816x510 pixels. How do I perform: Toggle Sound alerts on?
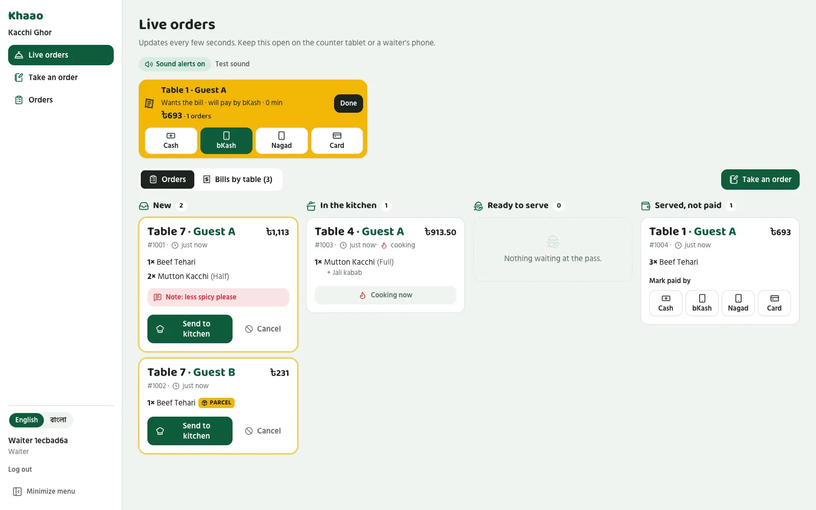[x=175, y=64]
